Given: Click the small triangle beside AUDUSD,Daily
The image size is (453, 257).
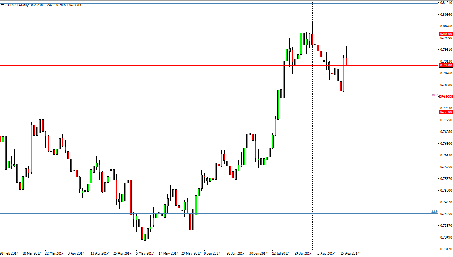Looking at the screenshot, I should tap(3, 5).
